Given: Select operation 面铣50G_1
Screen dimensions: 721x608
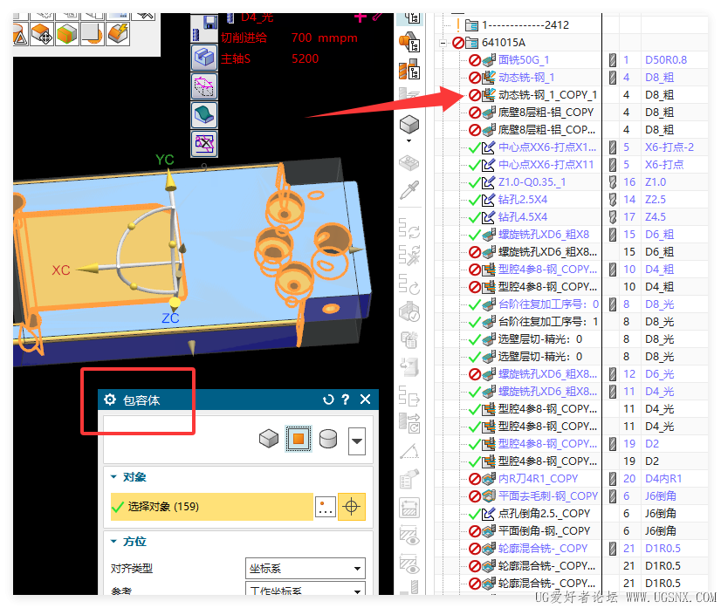Looking at the screenshot, I should [x=524, y=59].
